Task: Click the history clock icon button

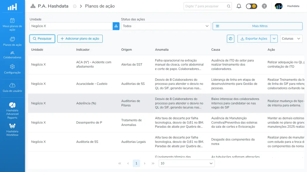Action: pyautogui.click(x=230, y=39)
